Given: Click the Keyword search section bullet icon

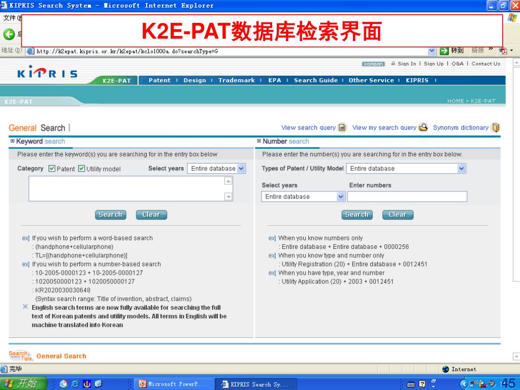Looking at the screenshot, I should pyautogui.click(x=13, y=141).
